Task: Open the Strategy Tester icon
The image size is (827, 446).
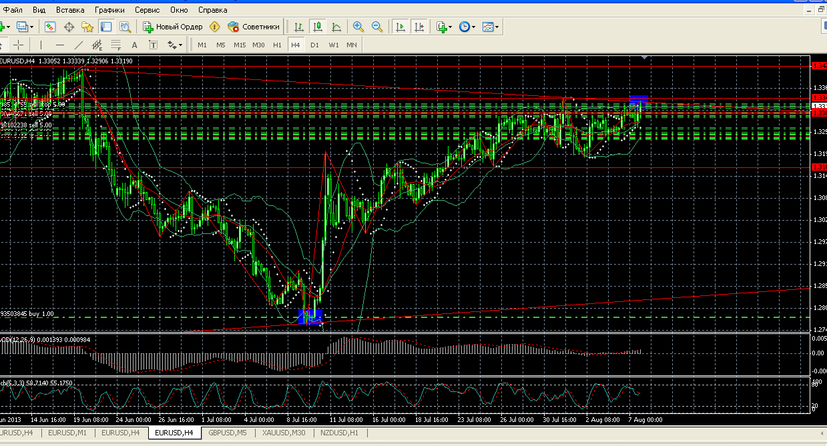Action: click(125, 27)
